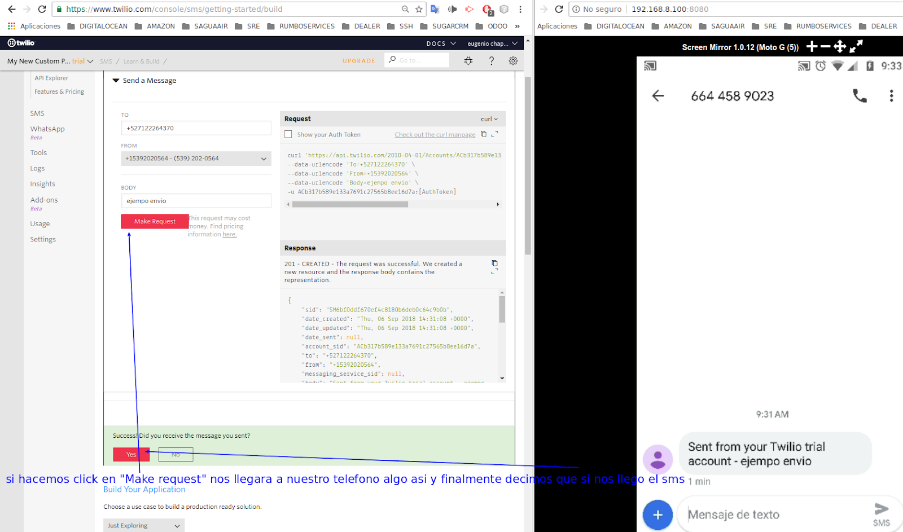Open the zoom magnifier in the Twilio address bar
The width and height of the screenshot is (903, 532).
click(x=405, y=9)
